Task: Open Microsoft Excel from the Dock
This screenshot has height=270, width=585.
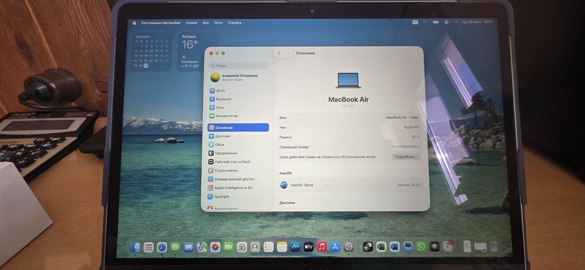Action: pos(381,247)
